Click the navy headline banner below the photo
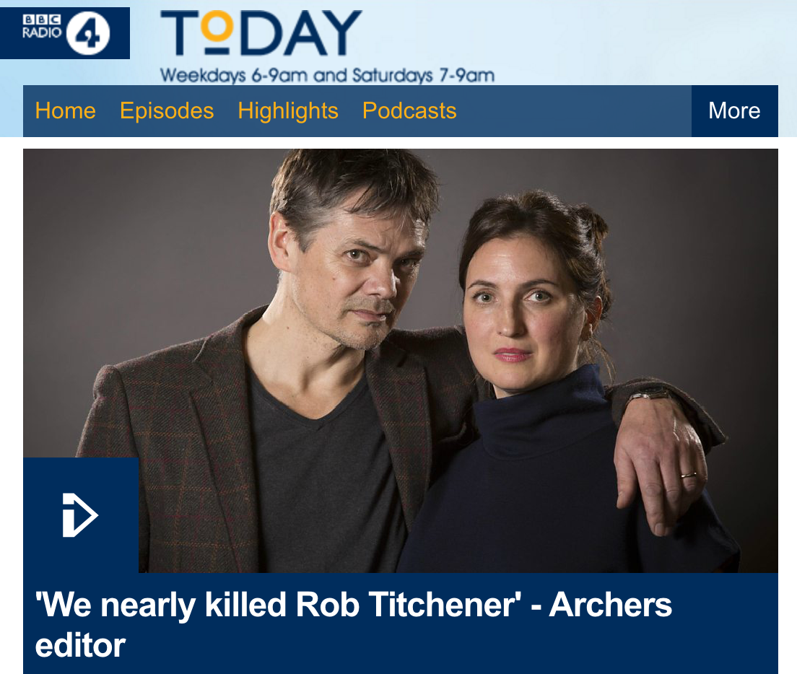 (401, 623)
